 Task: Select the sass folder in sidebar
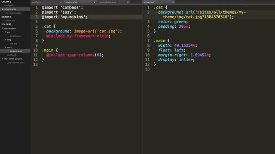(x=9, y=47)
